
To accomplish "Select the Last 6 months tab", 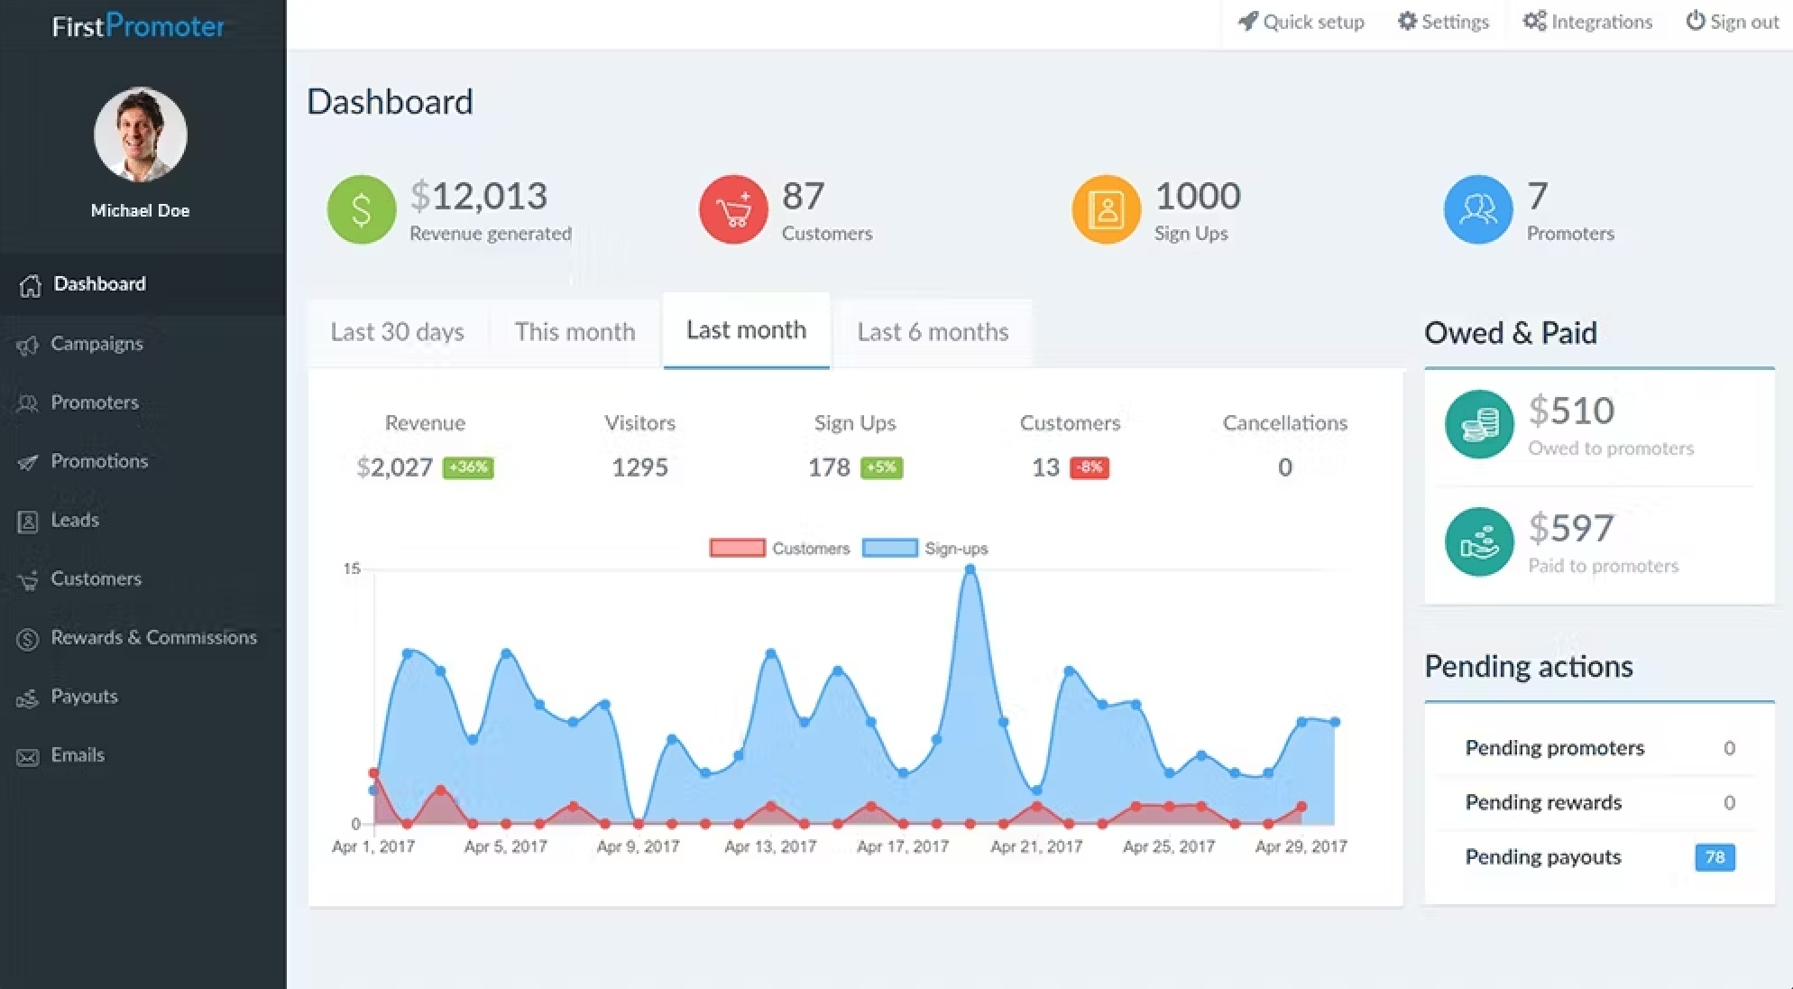I will pos(933,332).
